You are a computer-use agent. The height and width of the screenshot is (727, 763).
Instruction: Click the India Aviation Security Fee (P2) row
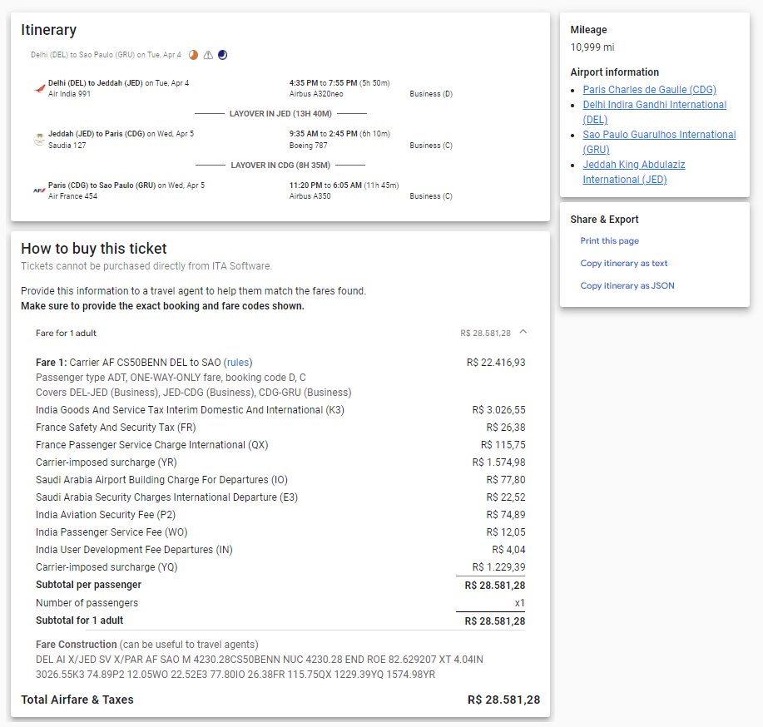(280, 515)
